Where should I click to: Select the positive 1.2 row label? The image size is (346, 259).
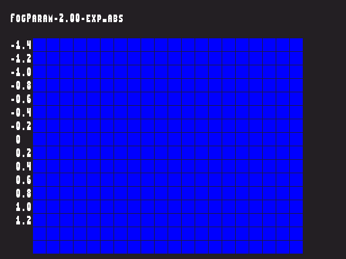(24, 220)
